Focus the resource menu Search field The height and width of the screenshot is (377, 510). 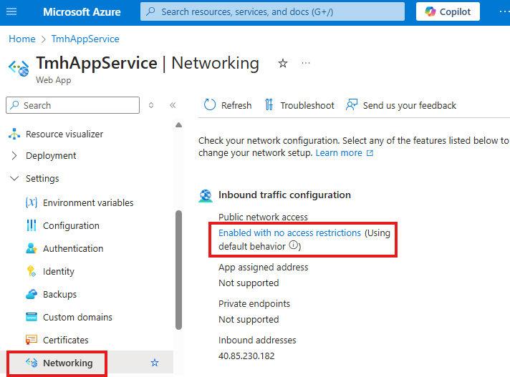[x=72, y=105]
